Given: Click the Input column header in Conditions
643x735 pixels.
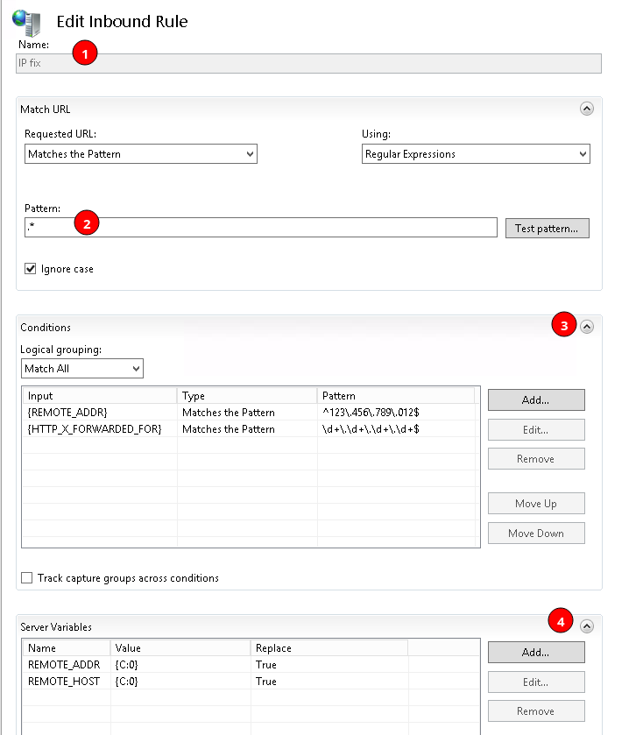Looking at the screenshot, I should click(x=98, y=396).
